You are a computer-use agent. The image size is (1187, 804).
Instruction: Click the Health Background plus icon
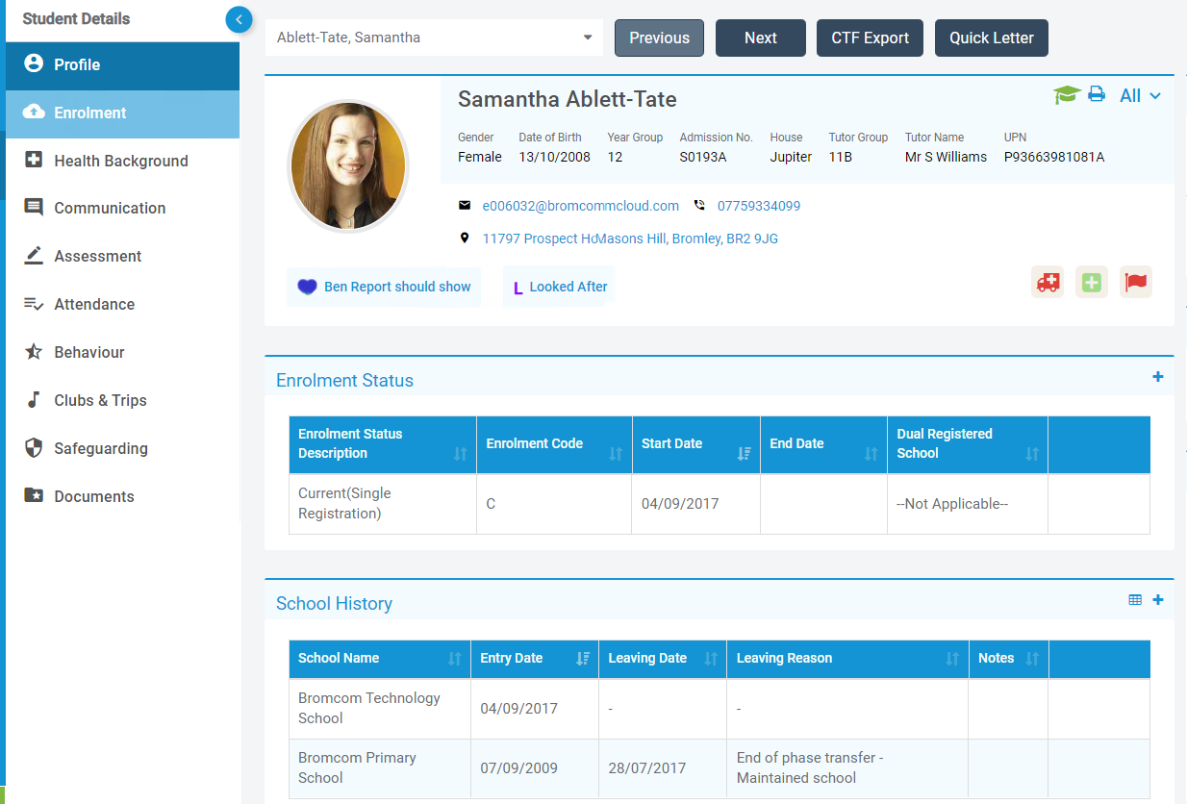[34, 160]
